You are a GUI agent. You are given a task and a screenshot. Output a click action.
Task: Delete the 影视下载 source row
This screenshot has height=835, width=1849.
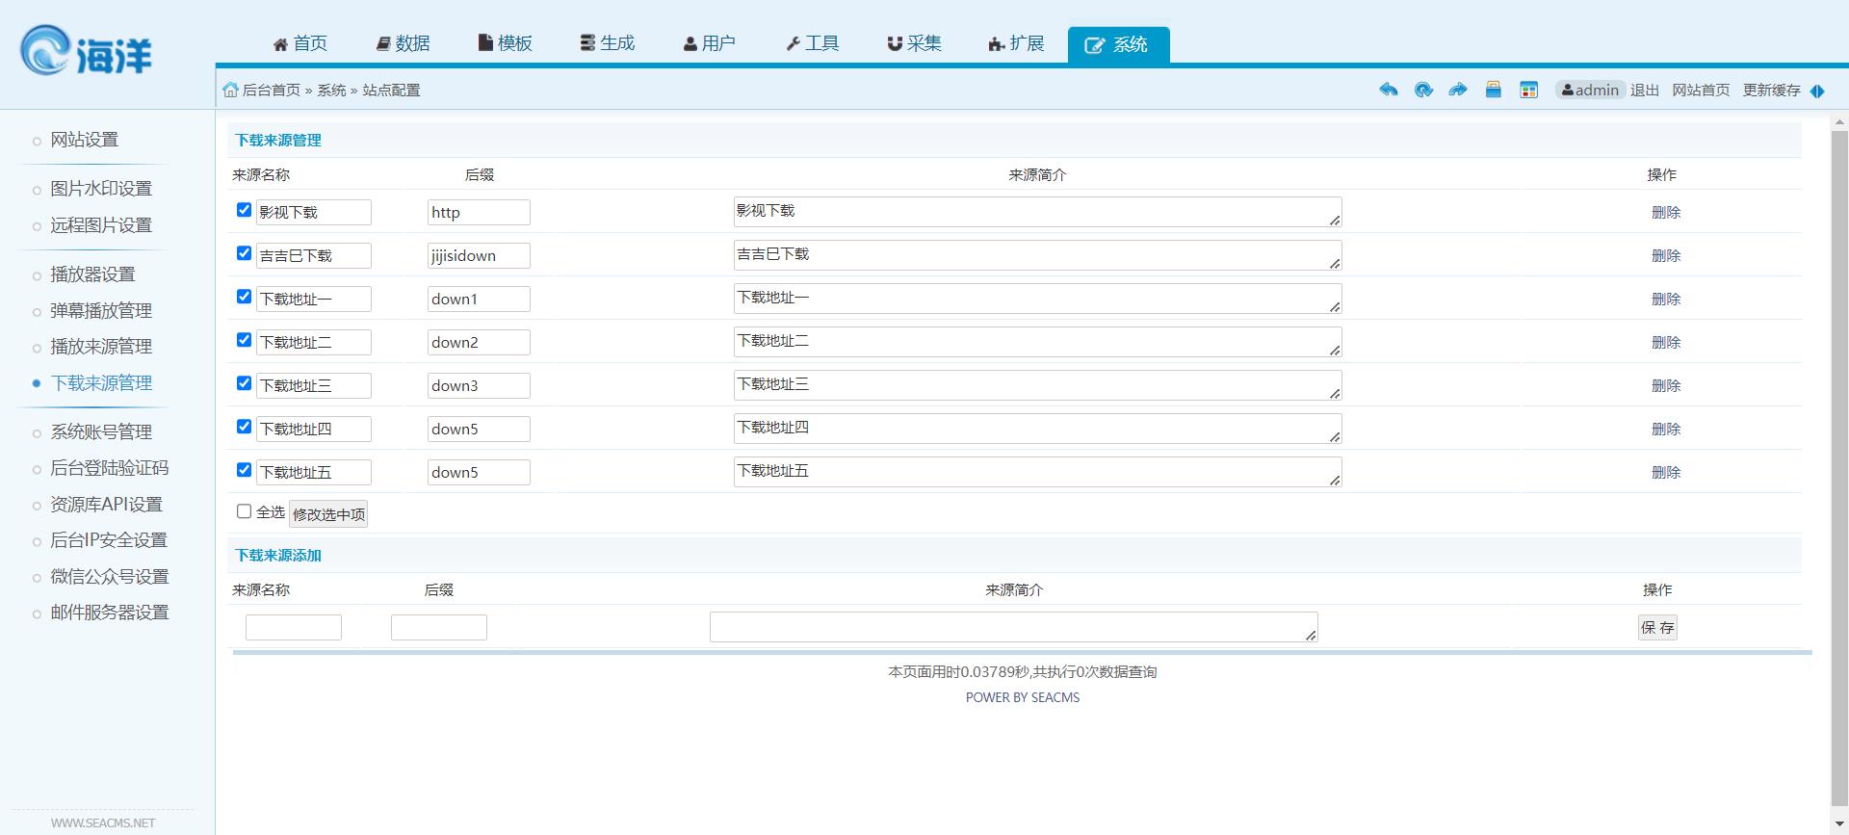[x=1665, y=213]
